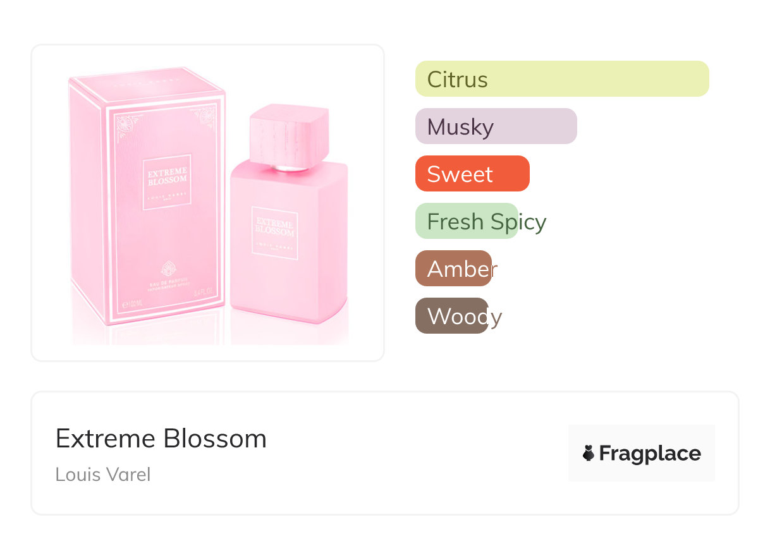Choose the Fresh Spicy accord bar
The height and width of the screenshot is (546, 770).
point(467,221)
